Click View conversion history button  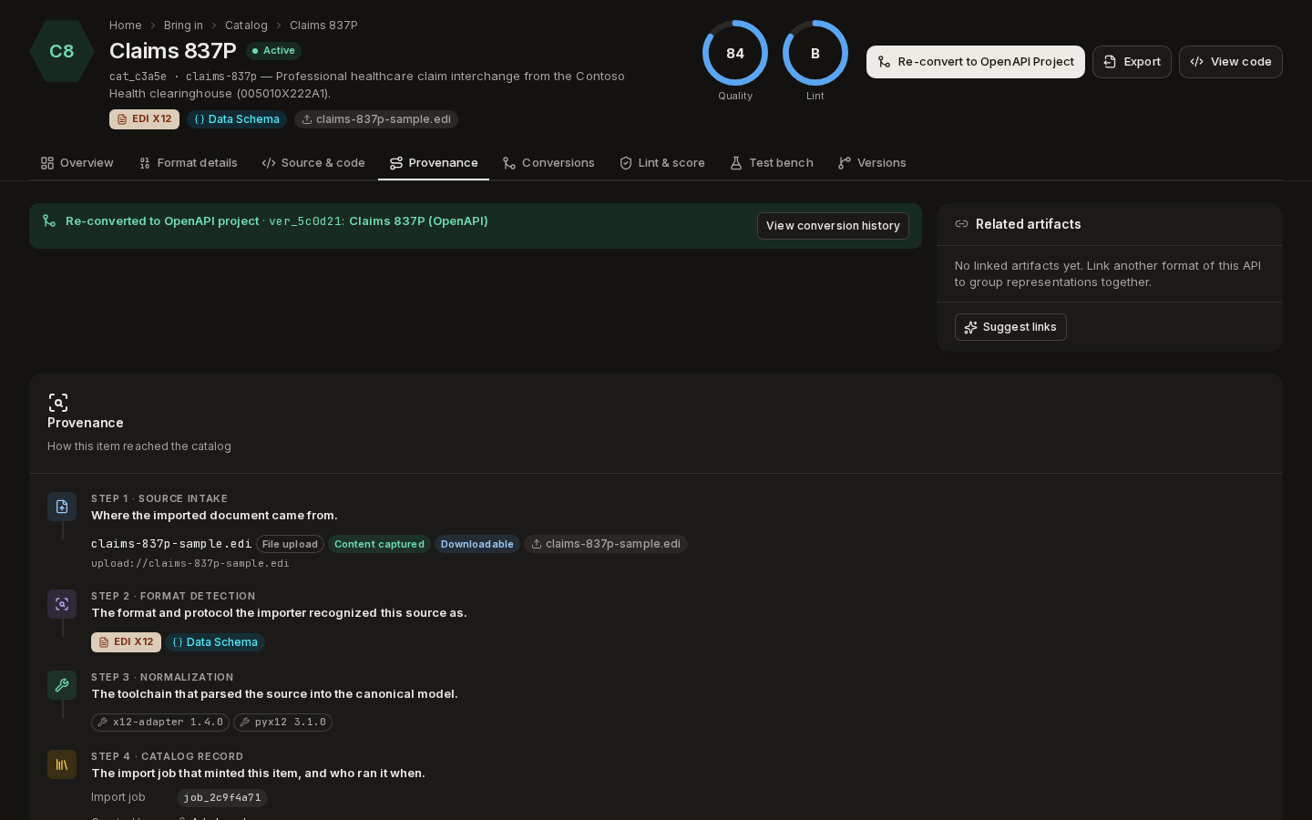(833, 226)
